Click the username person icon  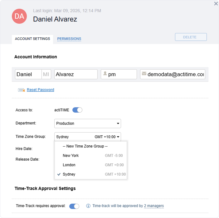tap(105, 74)
